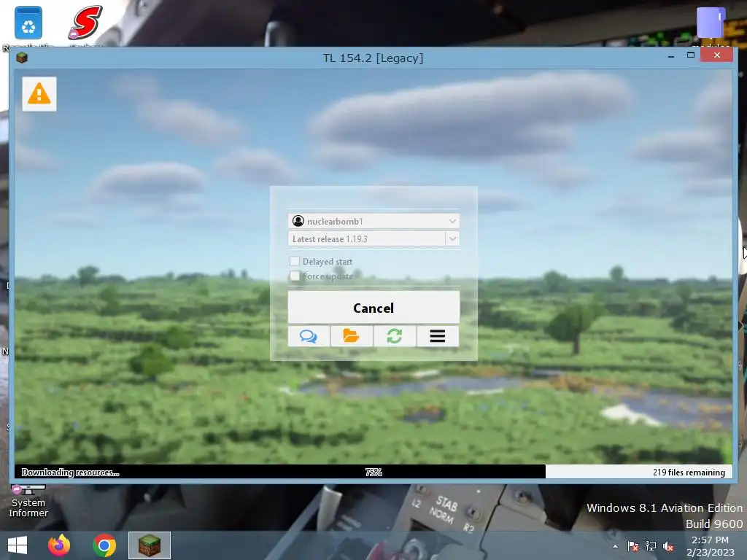Click the Latest release 1.19.3 version field
The image size is (747, 560).
[x=367, y=238]
